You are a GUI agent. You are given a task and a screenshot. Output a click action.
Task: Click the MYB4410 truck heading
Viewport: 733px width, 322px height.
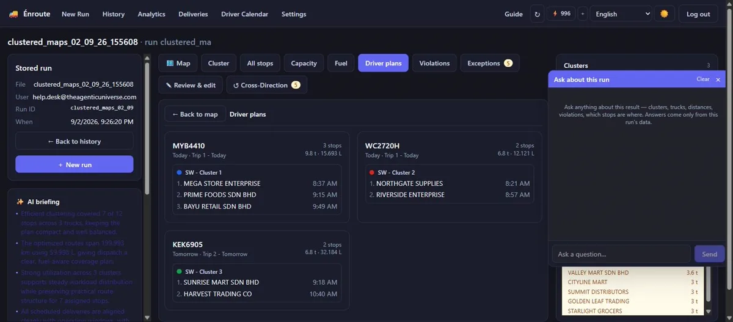click(x=189, y=146)
